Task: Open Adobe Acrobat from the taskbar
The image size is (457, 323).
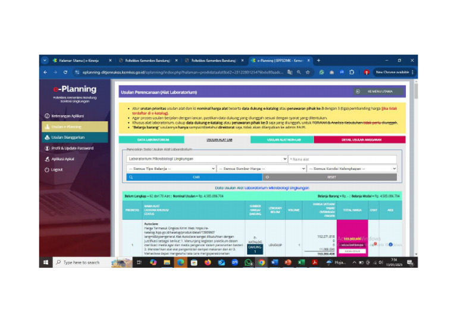Action: pos(315,262)
